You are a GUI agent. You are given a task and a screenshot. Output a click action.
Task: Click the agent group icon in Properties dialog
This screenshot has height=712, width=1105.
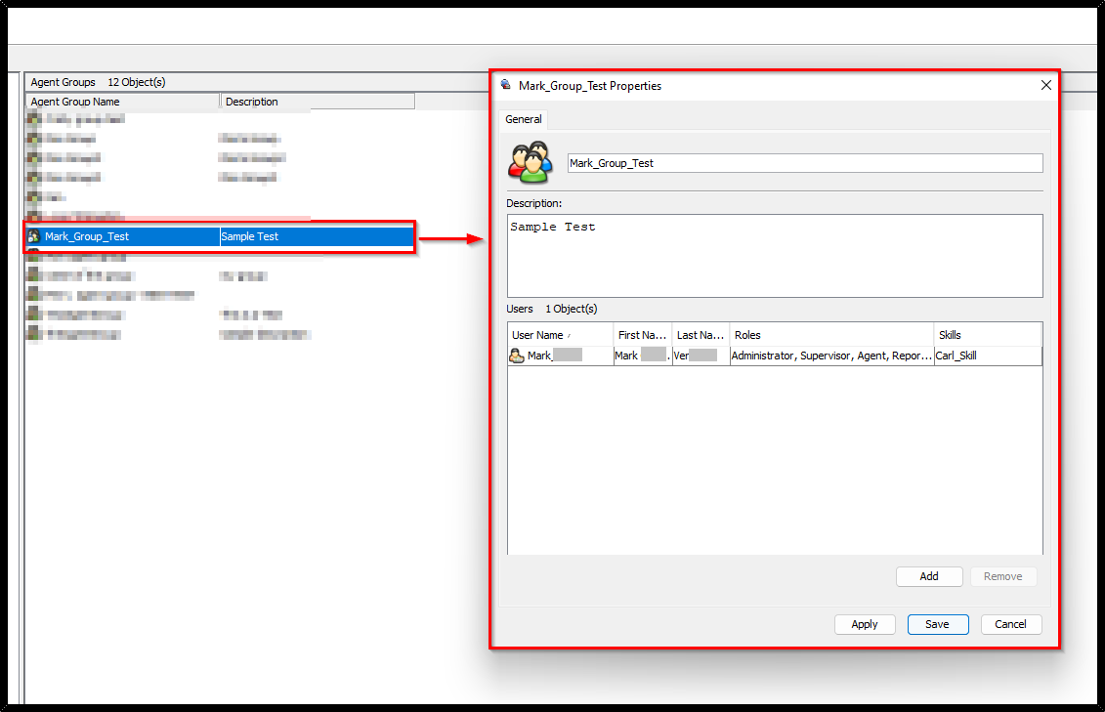click(x=531, y=162)
